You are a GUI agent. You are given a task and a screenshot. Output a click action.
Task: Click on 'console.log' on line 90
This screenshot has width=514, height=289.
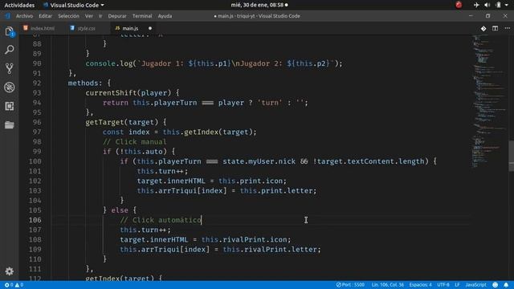[x=109, y=63]
